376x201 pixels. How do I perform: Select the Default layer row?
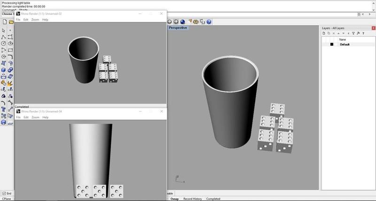345,45
